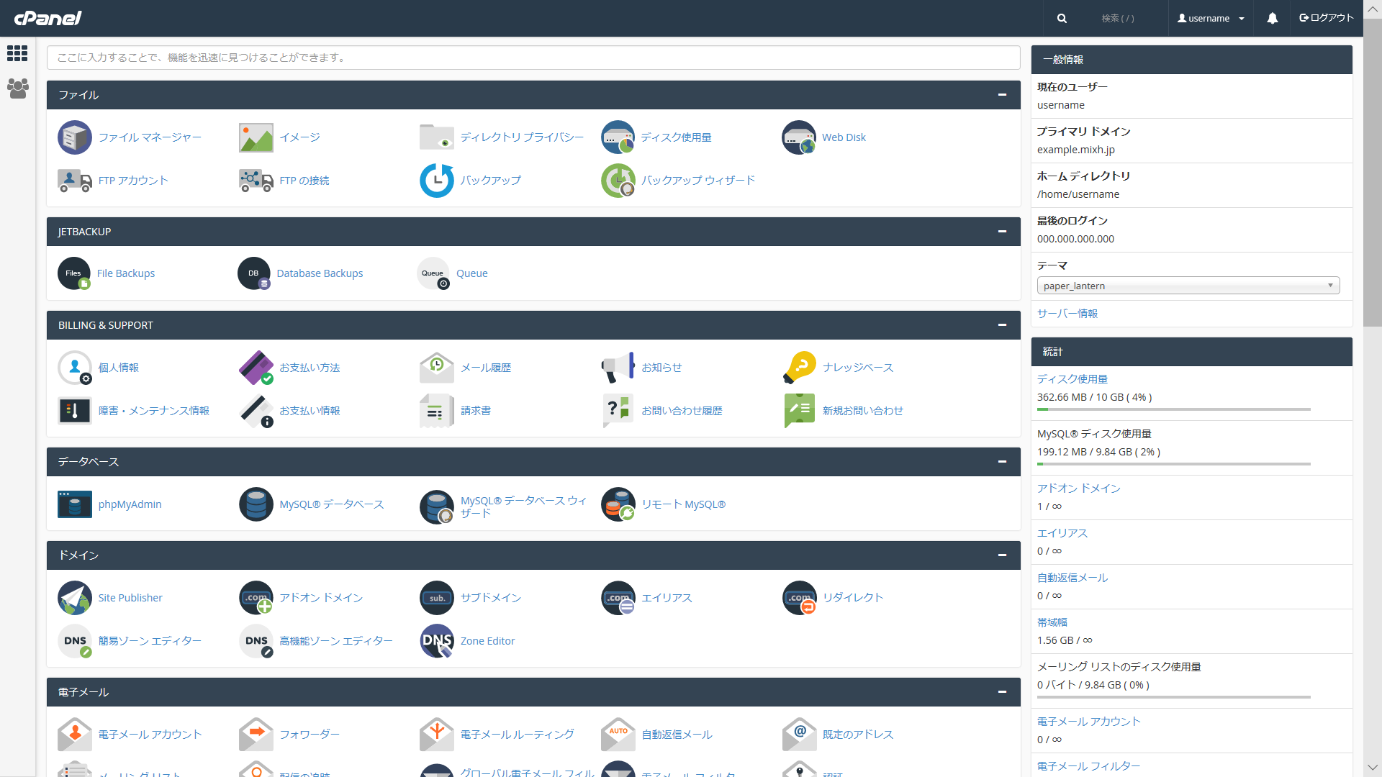
Task: Open the サーバー情報 link
Action: [1067, 314]
